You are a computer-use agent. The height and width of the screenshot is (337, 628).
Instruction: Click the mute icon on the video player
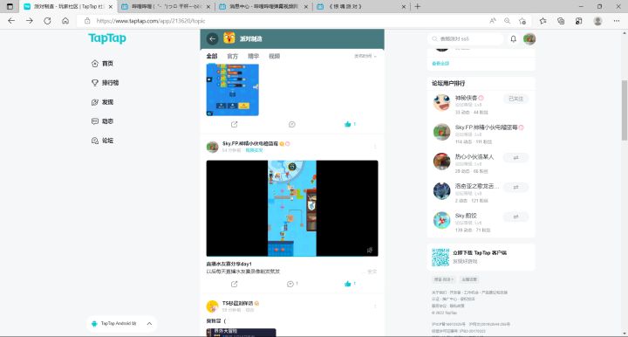tap(370, 250)
